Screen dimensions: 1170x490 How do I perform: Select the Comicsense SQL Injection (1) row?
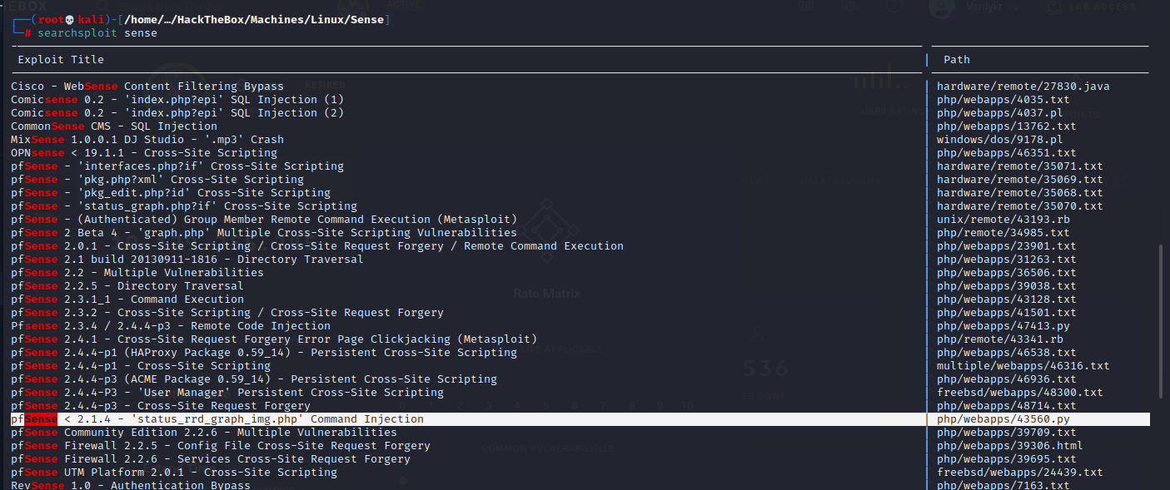click(x=177, y=100)
